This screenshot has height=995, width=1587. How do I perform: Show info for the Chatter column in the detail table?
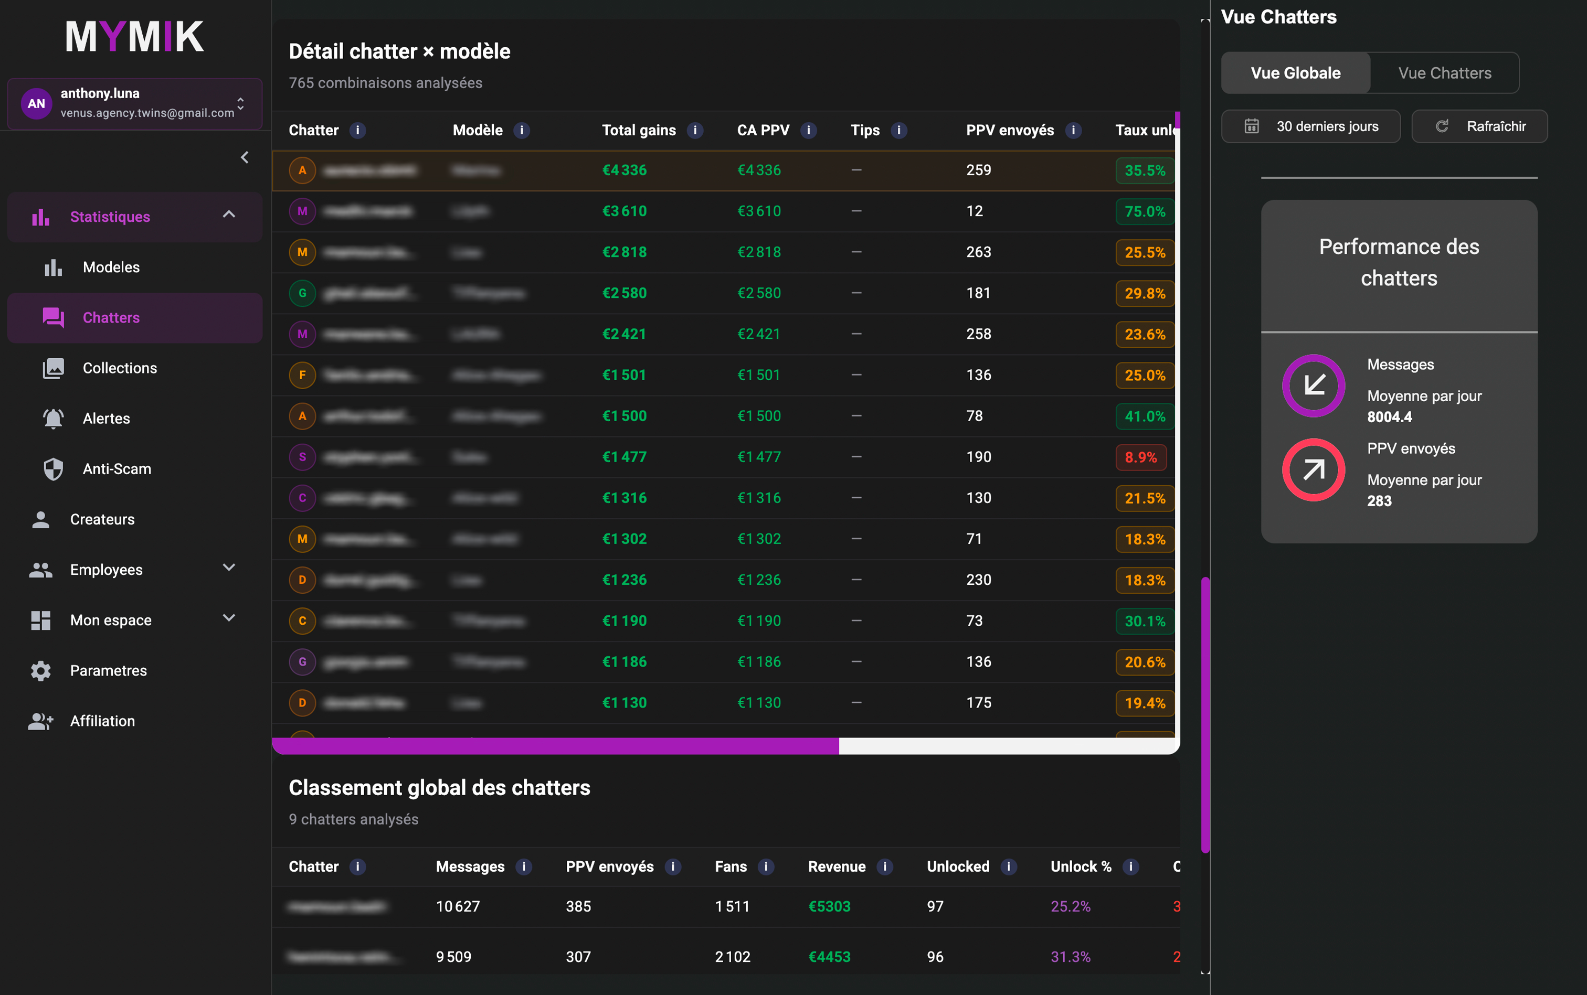(x=357, y=130)
